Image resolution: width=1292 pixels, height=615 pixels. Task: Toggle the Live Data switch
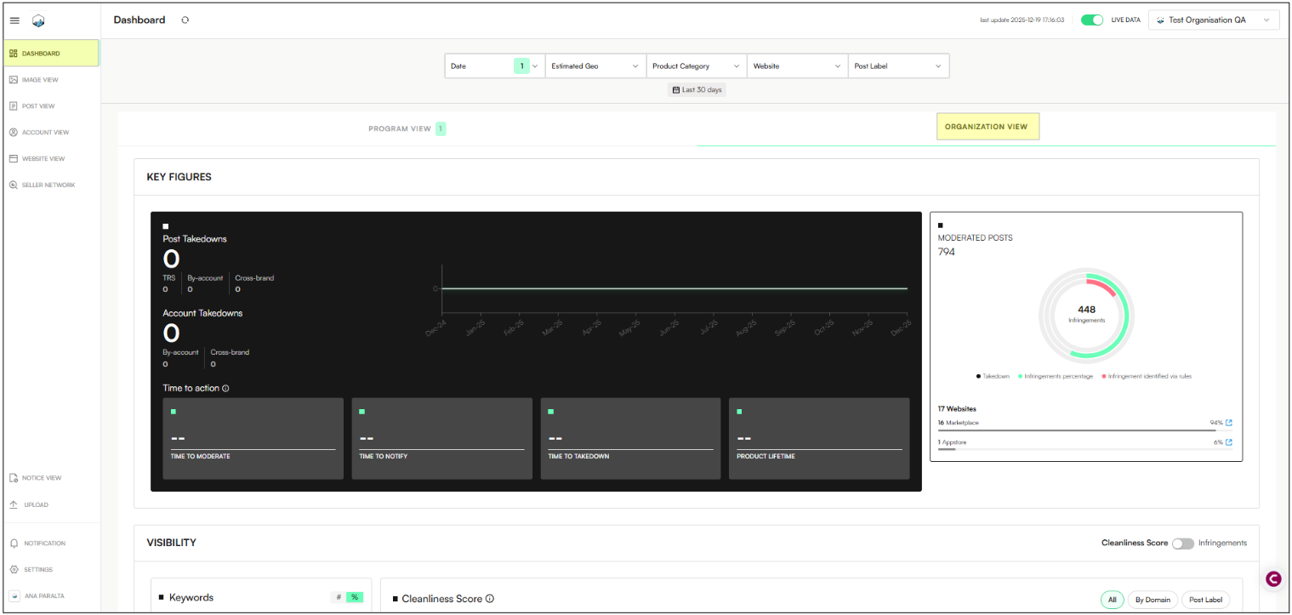tap(1092, 20)
